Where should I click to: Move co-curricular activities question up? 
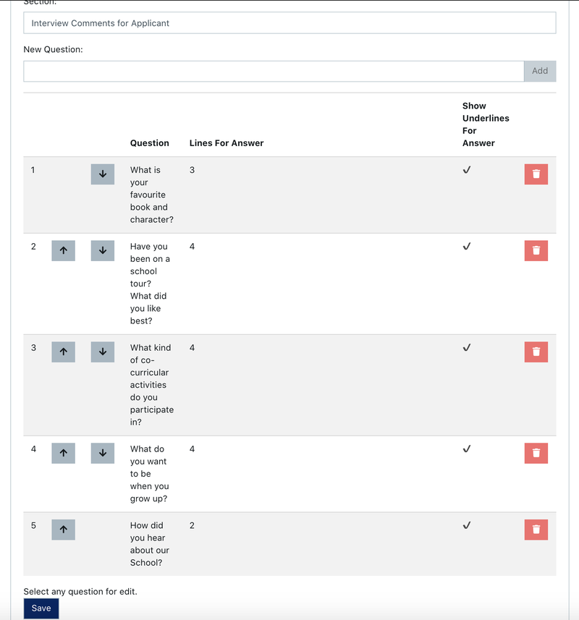point(63,352)
